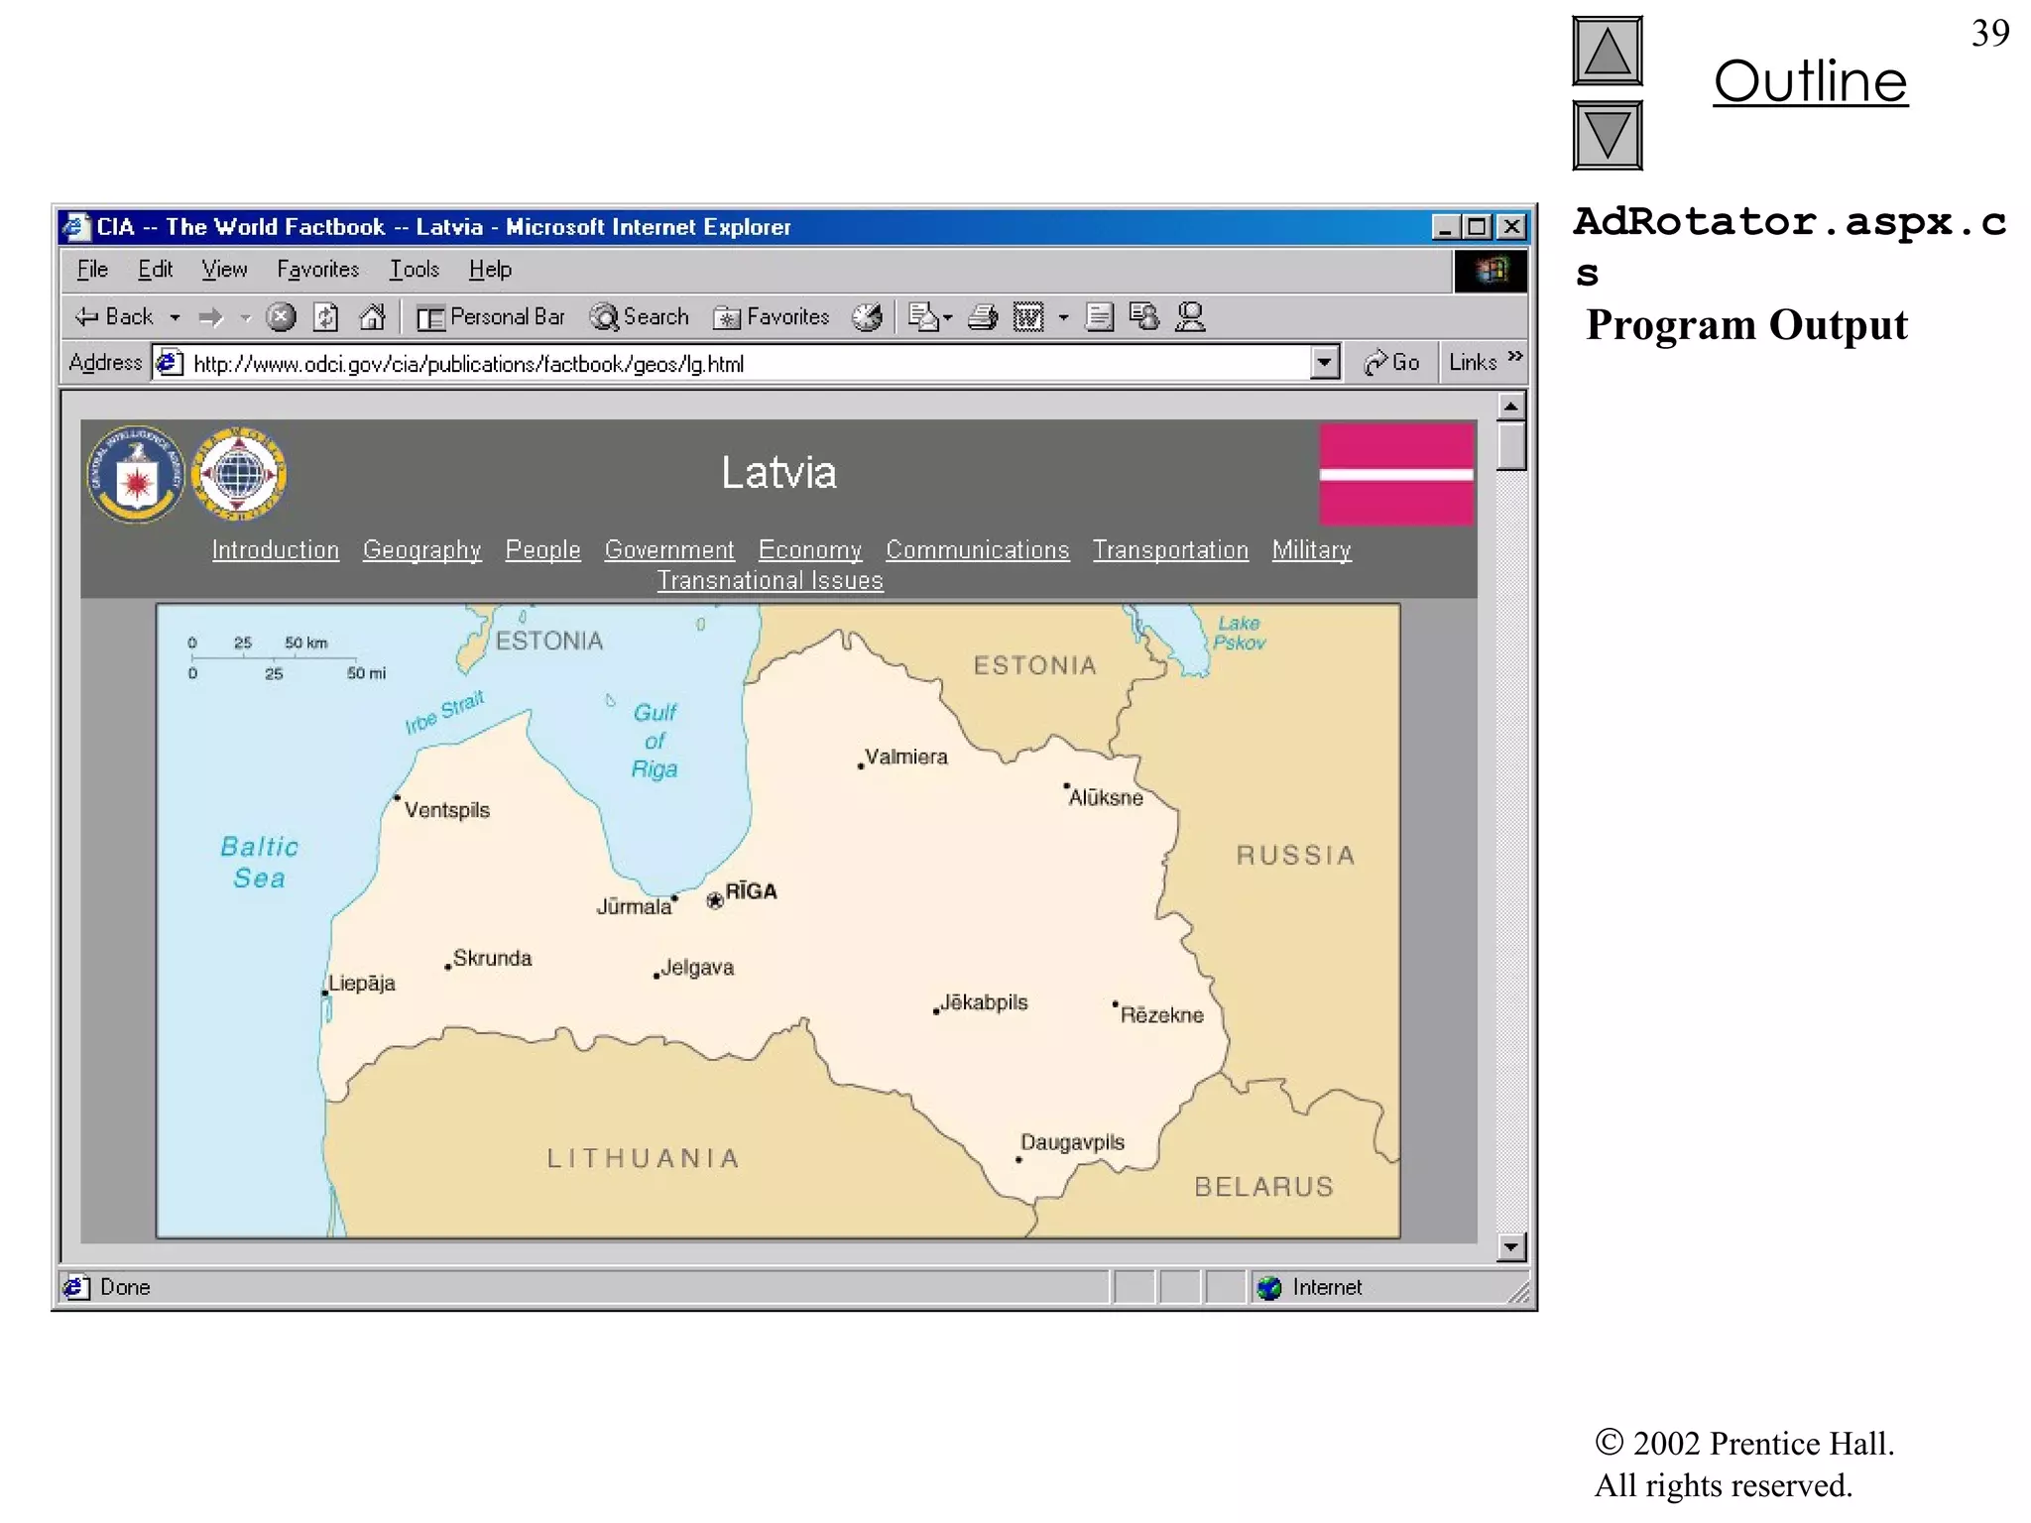Click the Refresh page icon
This screenshot has height=1523, width=2031.
[x=326, y=317]
